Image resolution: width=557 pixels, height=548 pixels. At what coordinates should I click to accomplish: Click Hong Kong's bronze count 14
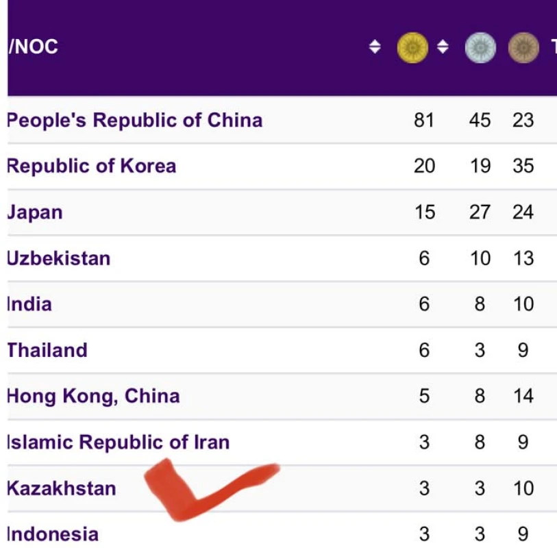pos(523,396)
